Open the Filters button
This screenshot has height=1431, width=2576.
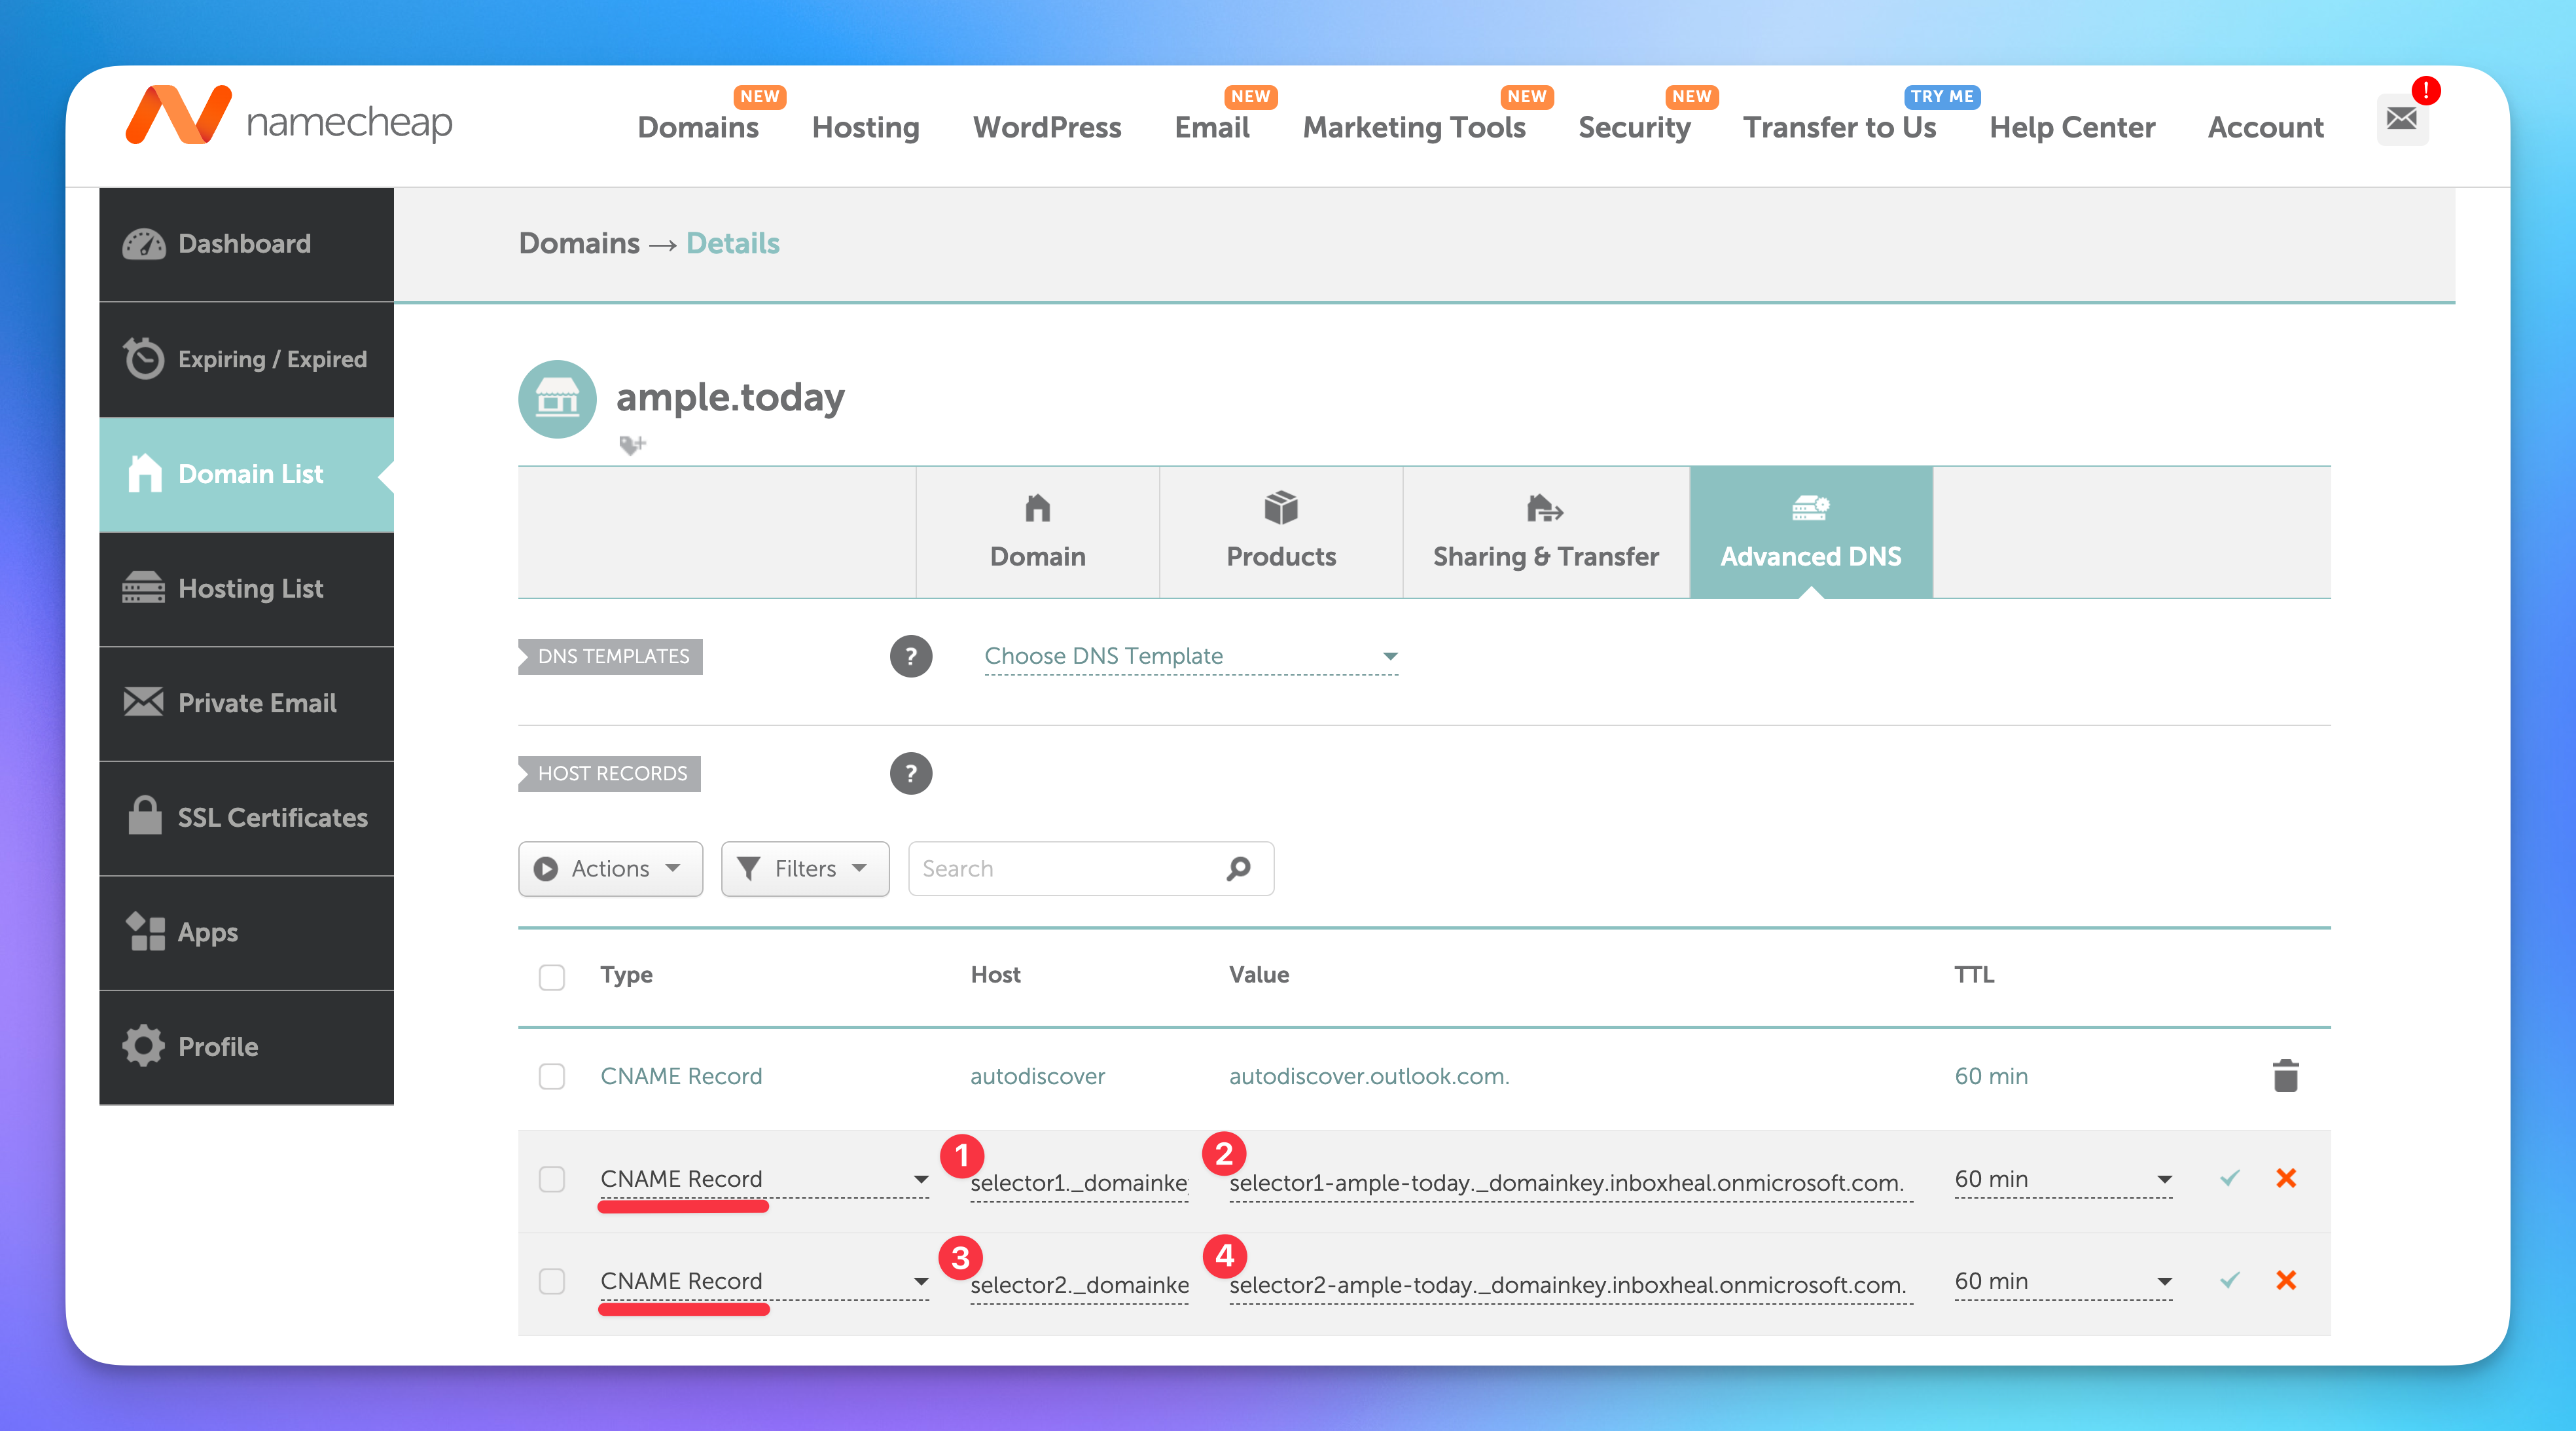(x=804, y=868)
